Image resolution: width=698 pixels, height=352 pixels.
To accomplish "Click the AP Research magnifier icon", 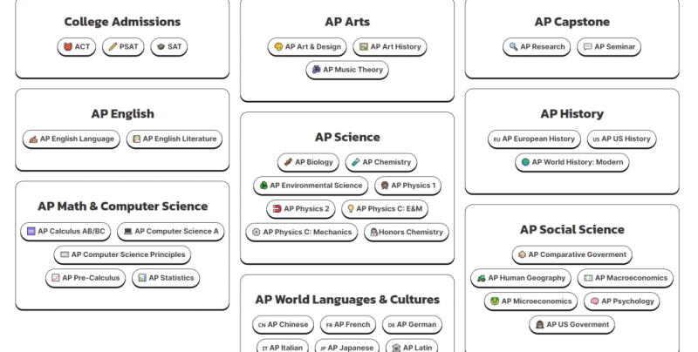I will click(x=514, y=47).
